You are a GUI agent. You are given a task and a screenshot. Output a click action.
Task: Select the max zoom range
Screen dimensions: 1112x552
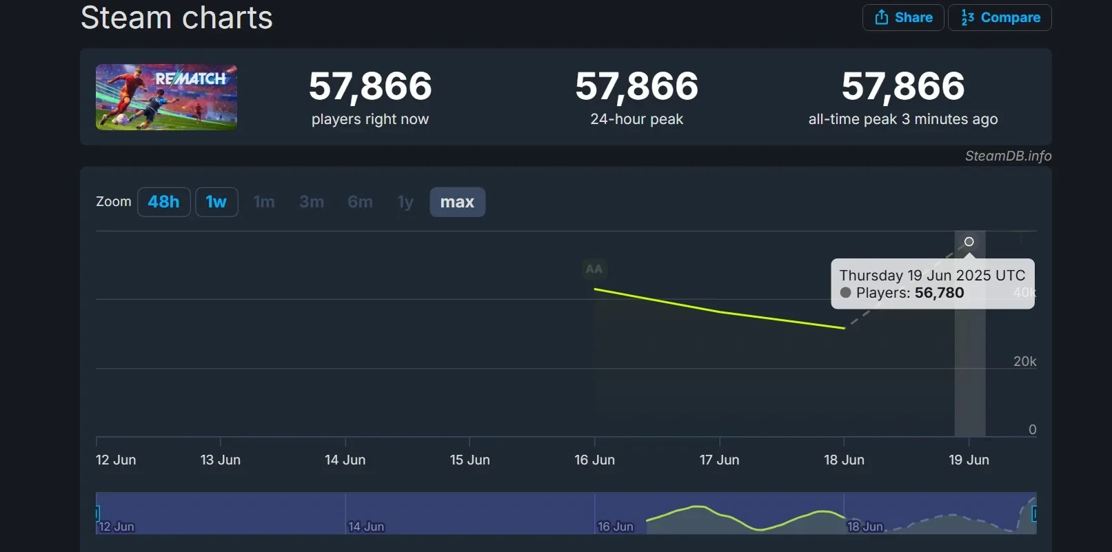click(x=457, y=202)
